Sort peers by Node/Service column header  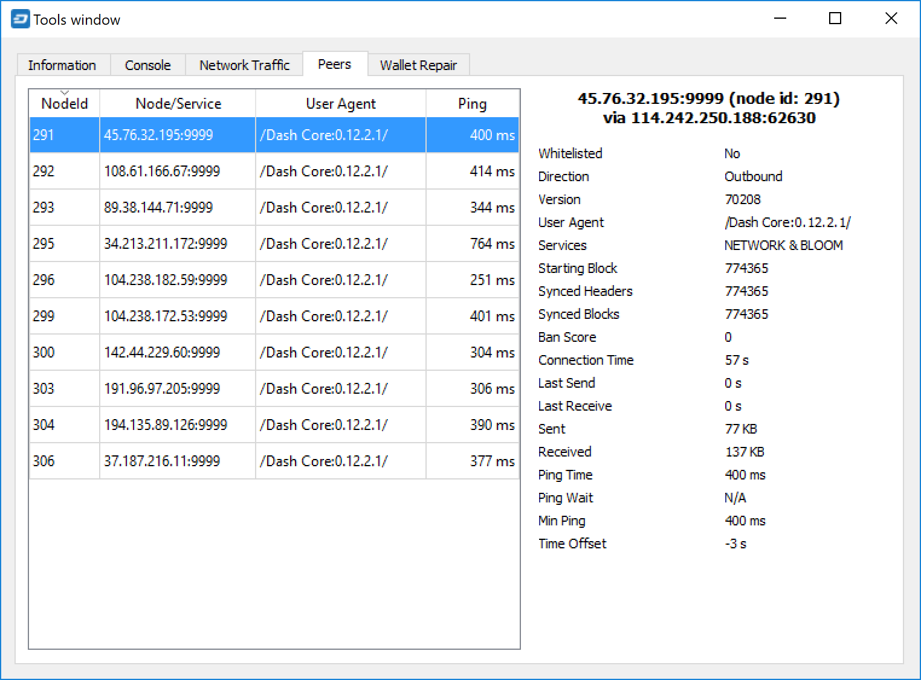pyautogui.click(x=178, y=103)
